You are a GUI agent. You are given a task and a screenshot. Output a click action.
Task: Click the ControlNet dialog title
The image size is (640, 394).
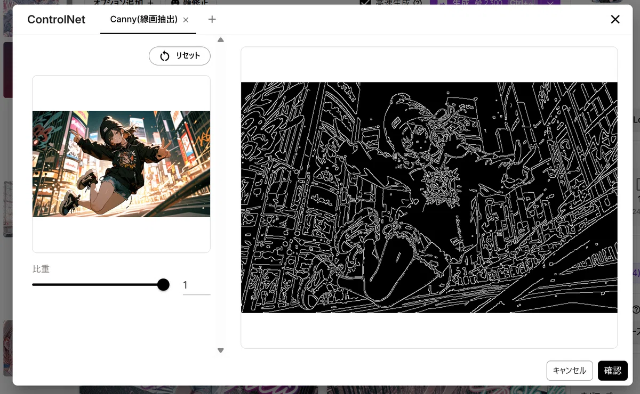click(56, 20)
